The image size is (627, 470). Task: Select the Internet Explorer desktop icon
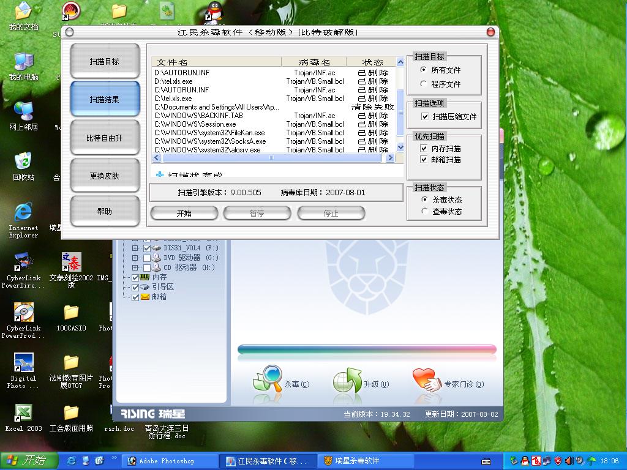point(24,220)
